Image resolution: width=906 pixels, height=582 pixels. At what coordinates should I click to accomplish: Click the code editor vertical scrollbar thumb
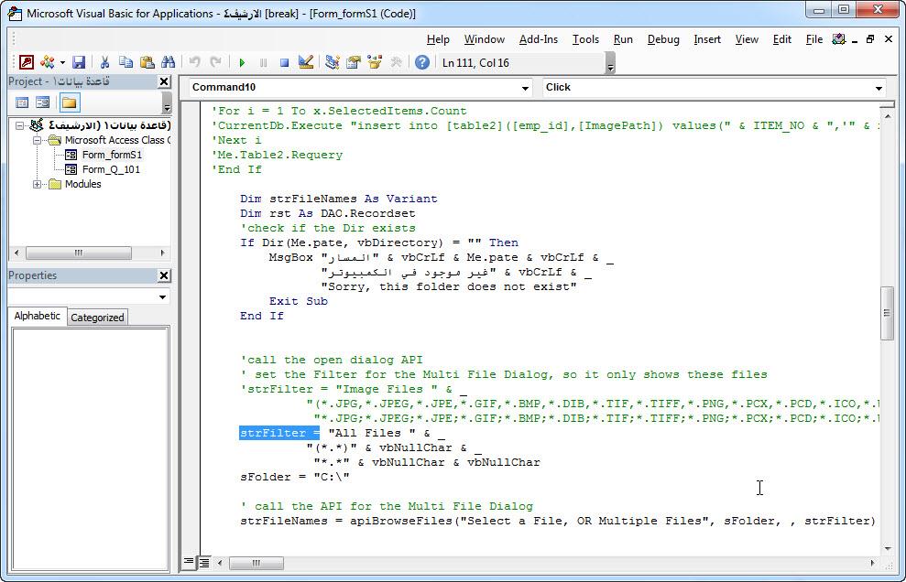coord(887,313)
